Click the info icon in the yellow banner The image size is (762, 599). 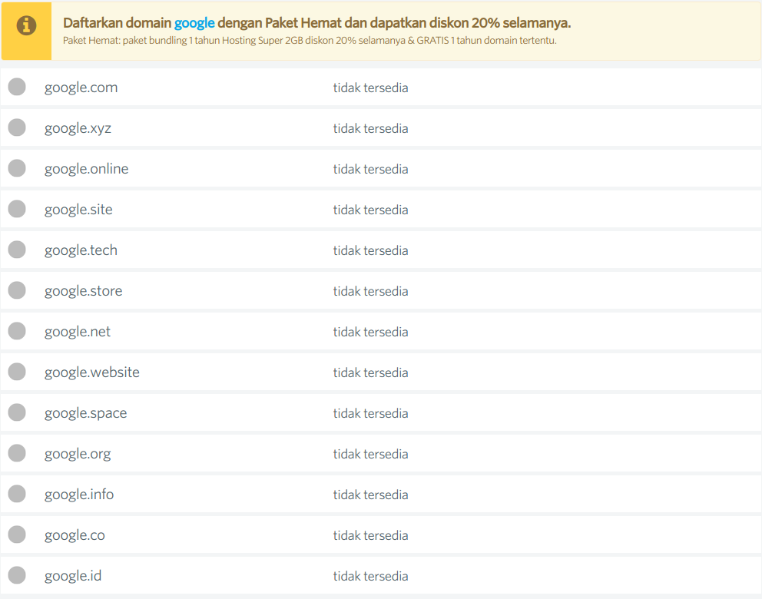pyautogui.click(x=26, y=25)
